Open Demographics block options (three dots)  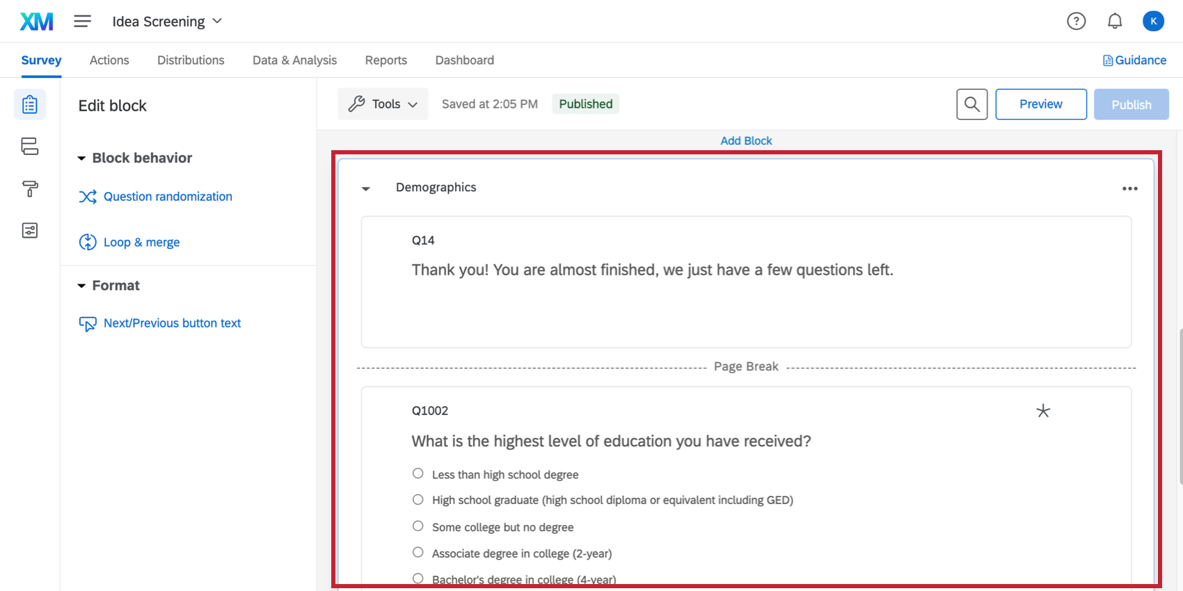[x=1129, y=188]
